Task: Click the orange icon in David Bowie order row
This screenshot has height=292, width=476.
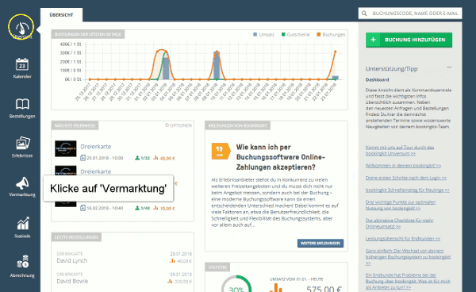Action: click(x=170, y=282)
